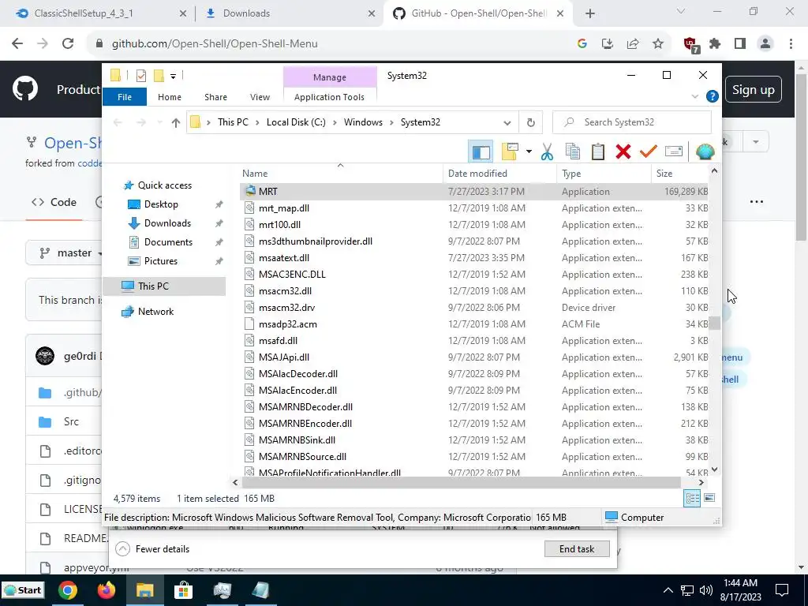Image resolution: width=808 pixels, height=606 pixels.
Task: Sort by Type column header
Action: click(604, 174)
